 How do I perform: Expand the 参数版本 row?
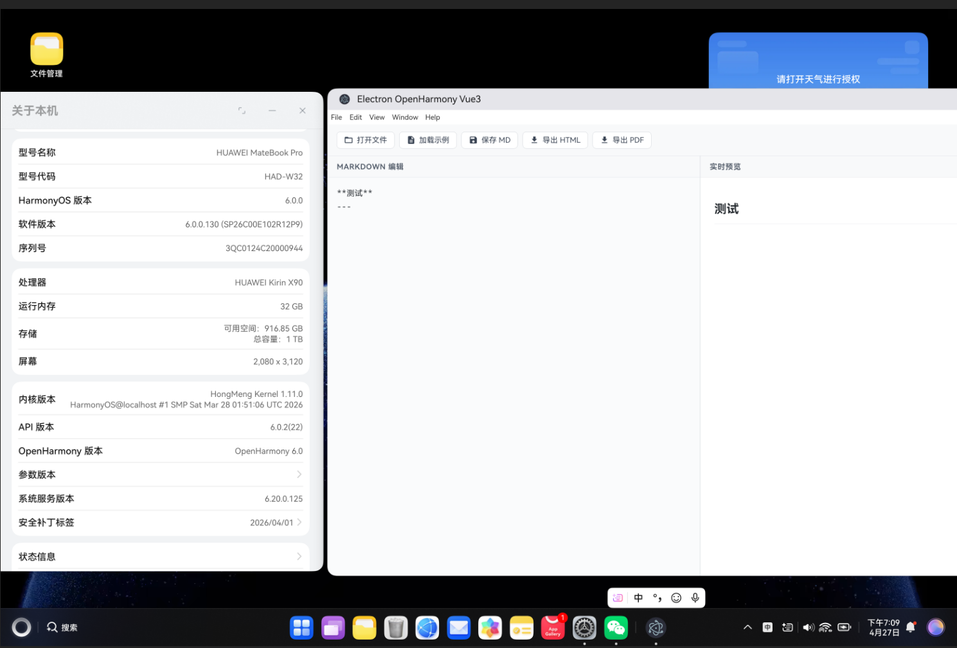pos(160,475)
